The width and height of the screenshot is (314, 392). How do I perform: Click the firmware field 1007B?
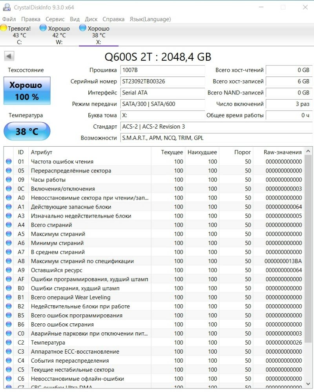(x=162, y=70)
